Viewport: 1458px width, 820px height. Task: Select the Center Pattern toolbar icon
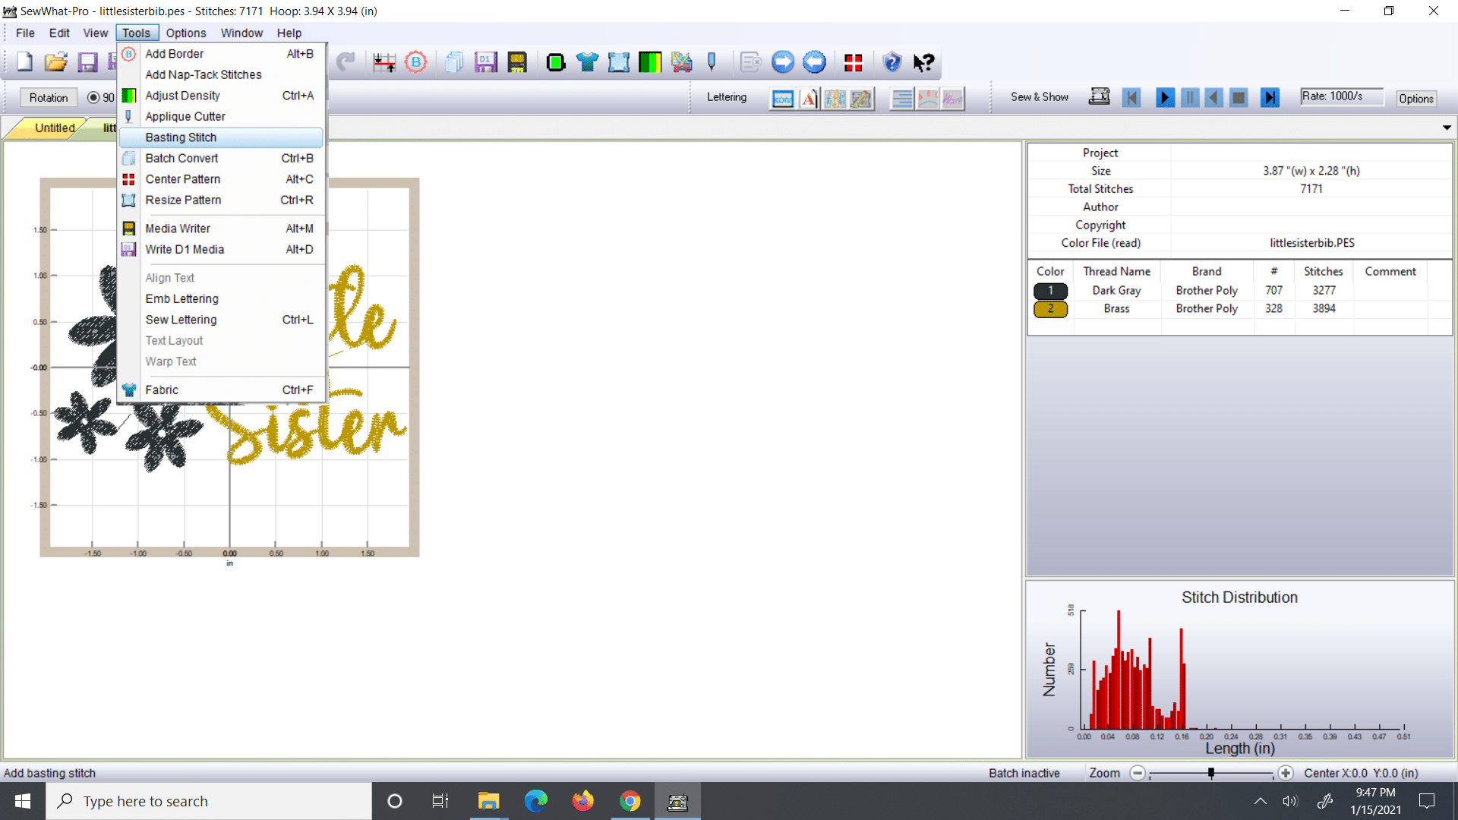tap(853, 62)
